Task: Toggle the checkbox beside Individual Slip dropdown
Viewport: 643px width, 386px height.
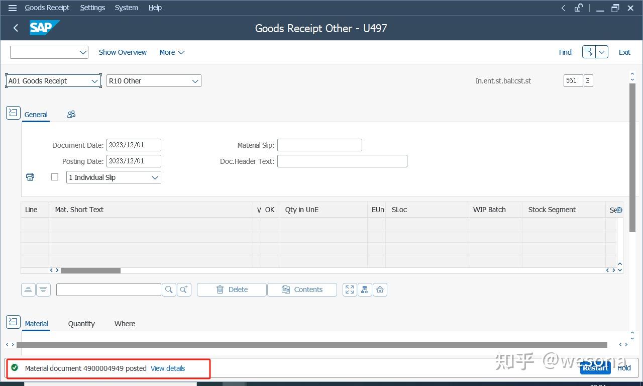Action: click(x=55, y=177)
